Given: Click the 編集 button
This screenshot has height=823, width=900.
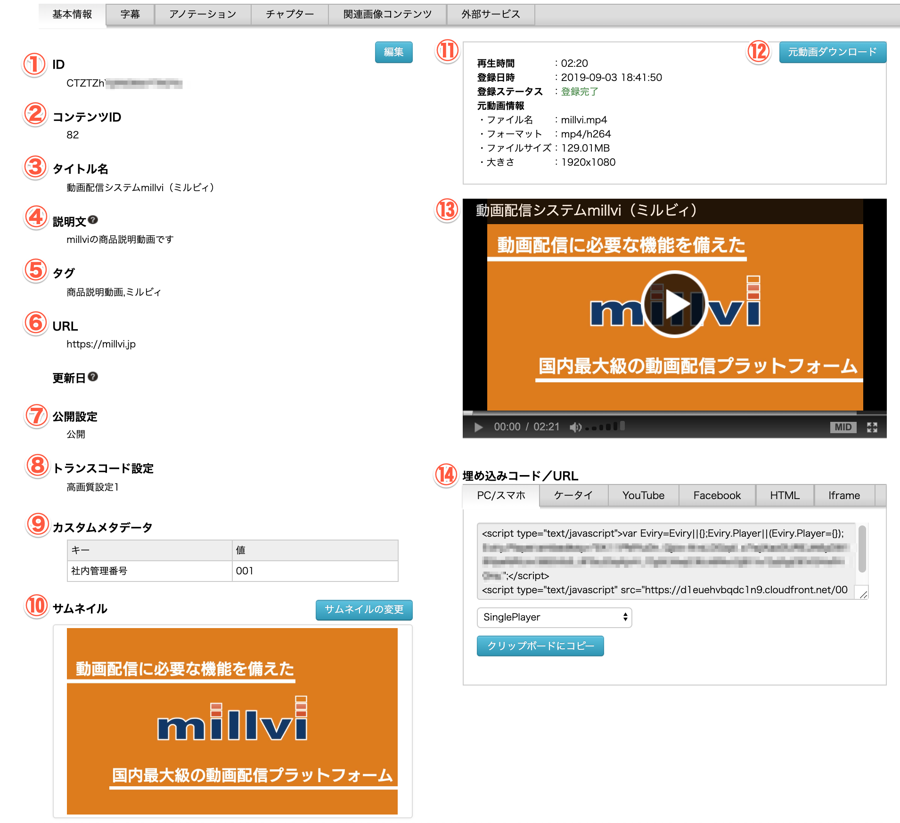Looking at the screenshot, I should coord(393,52).
